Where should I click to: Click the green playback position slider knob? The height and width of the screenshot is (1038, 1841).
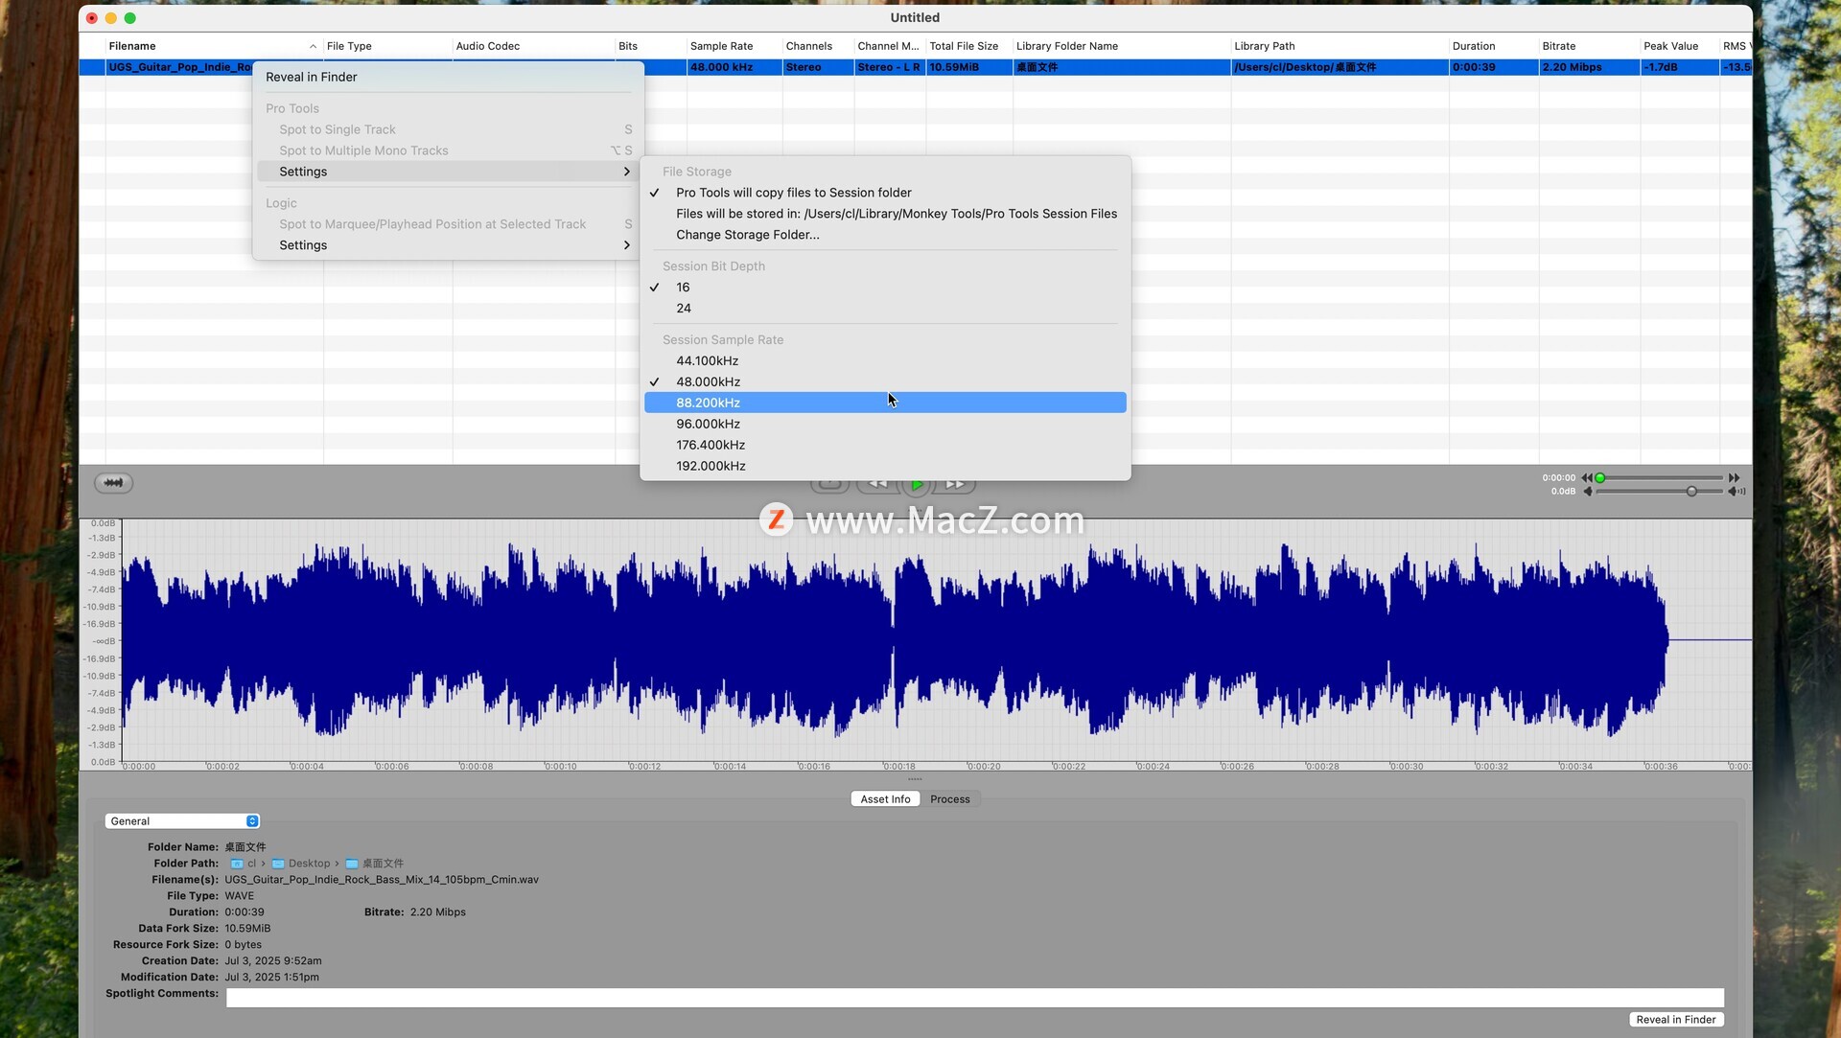[x=1599, y=478]
